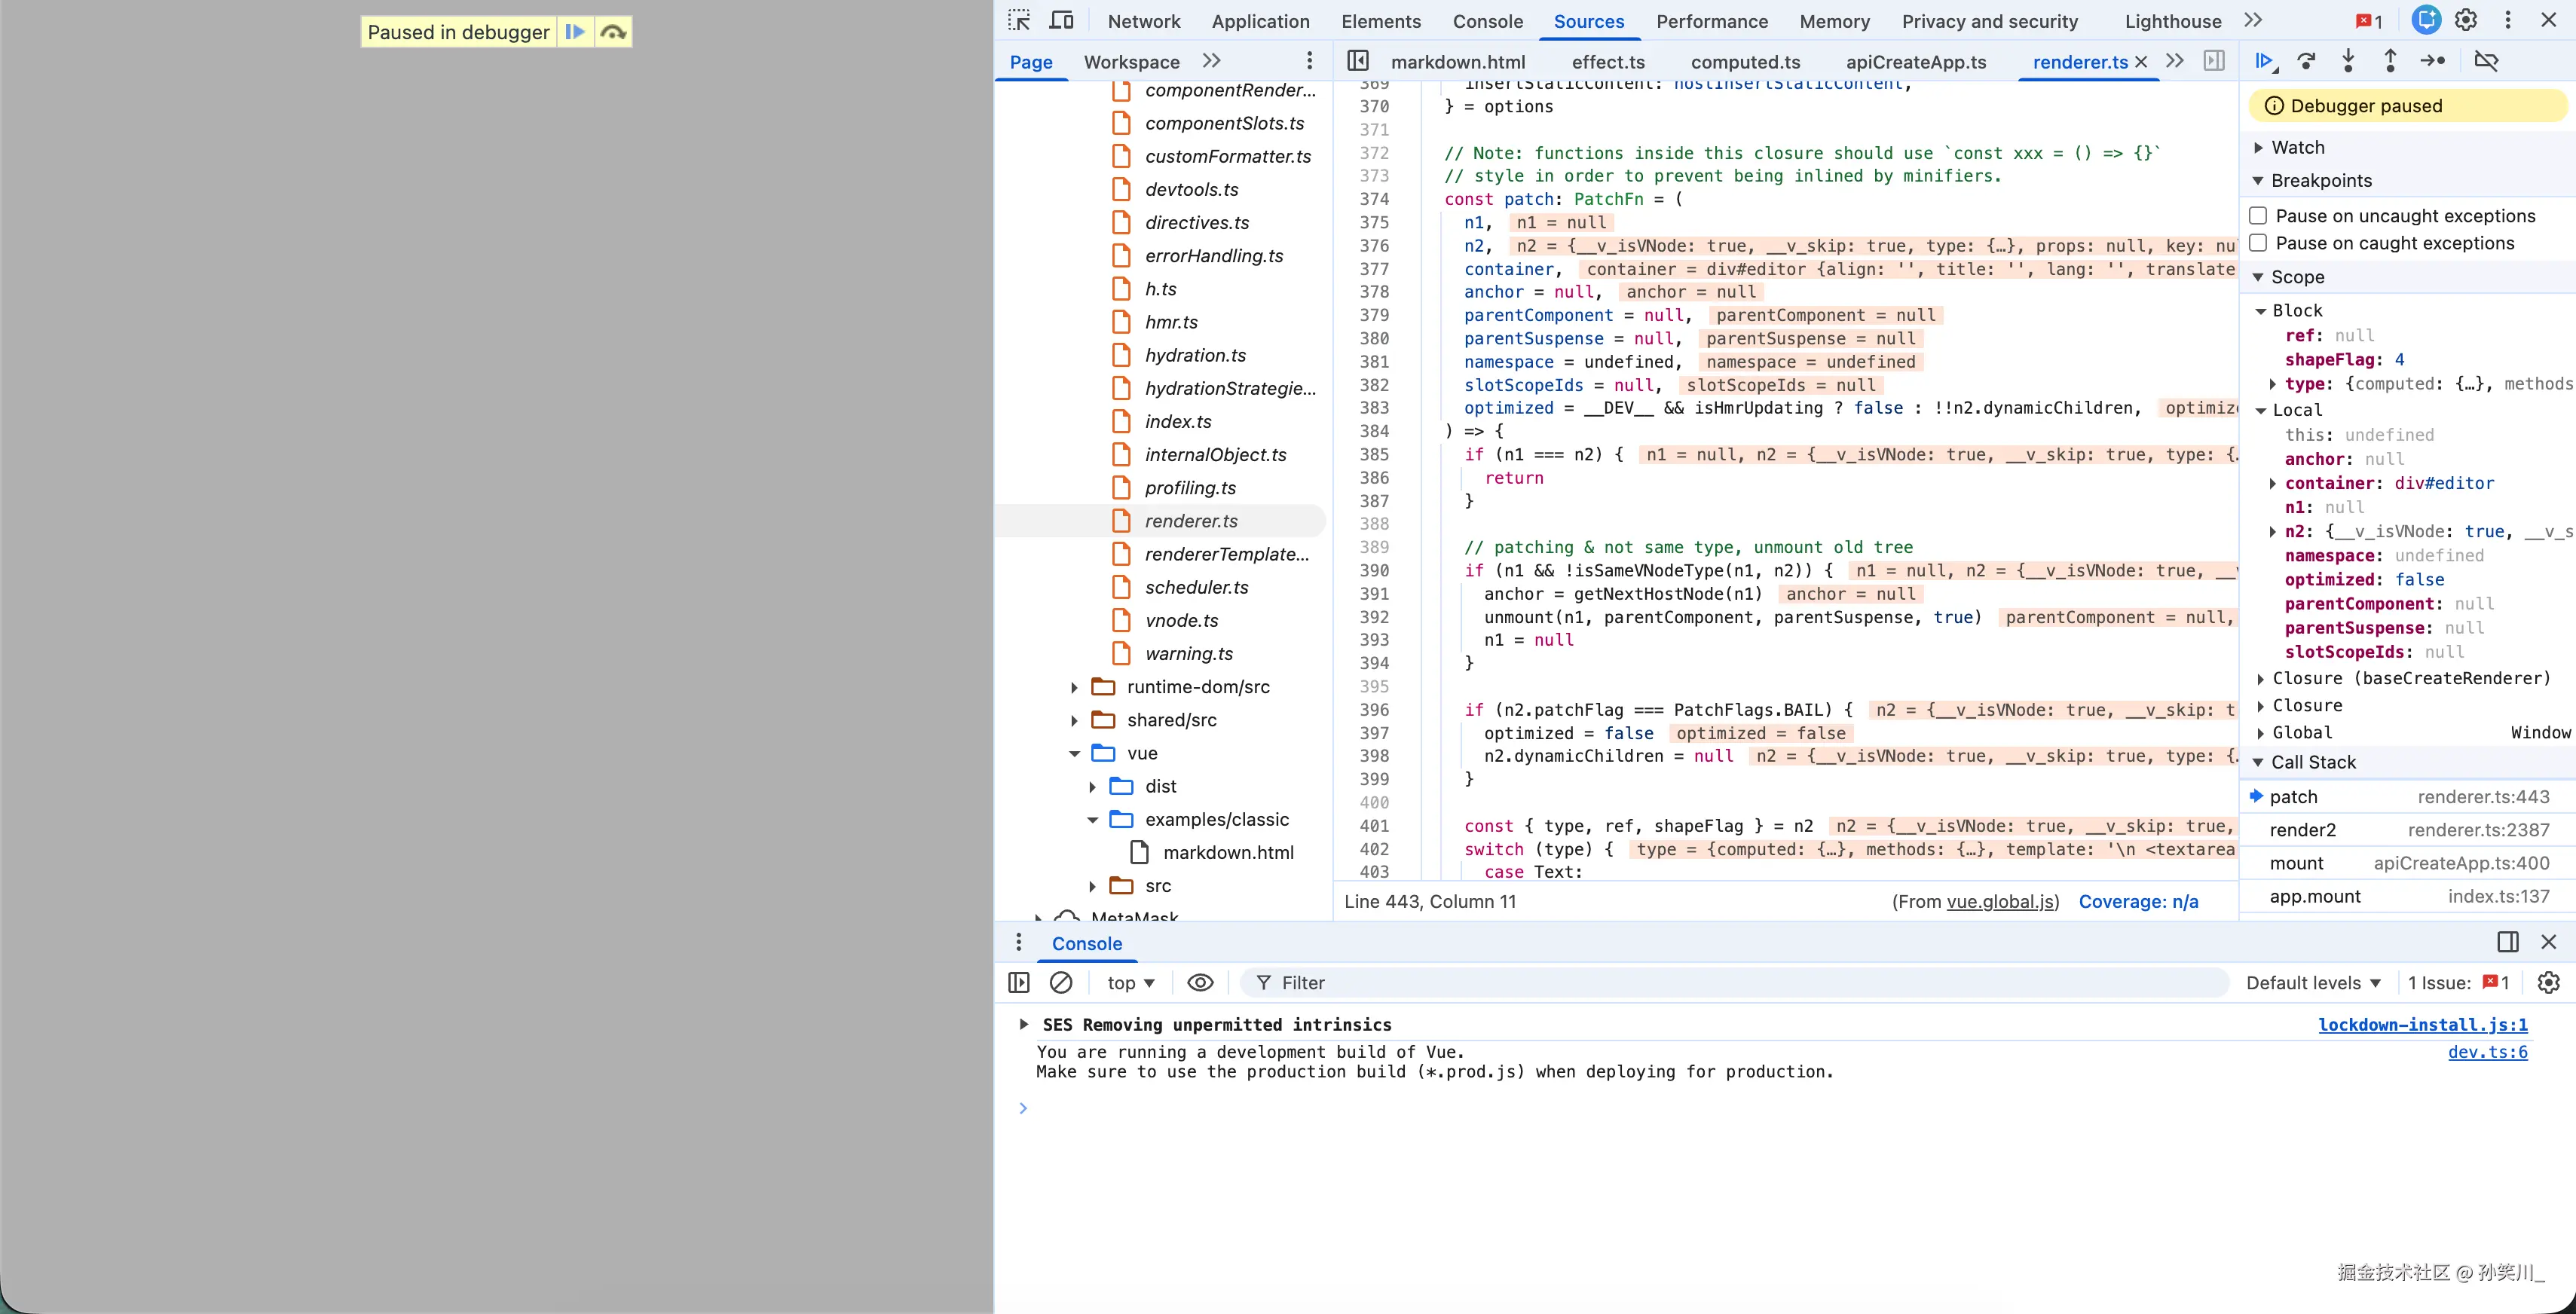Enable Pause on caught exceptions
Screen dimensions: 2576x1314
coord(2258,243)
